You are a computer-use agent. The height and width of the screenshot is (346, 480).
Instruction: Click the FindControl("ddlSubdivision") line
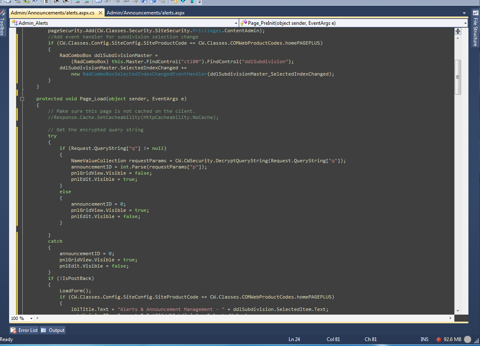click(x=182, y=62)
